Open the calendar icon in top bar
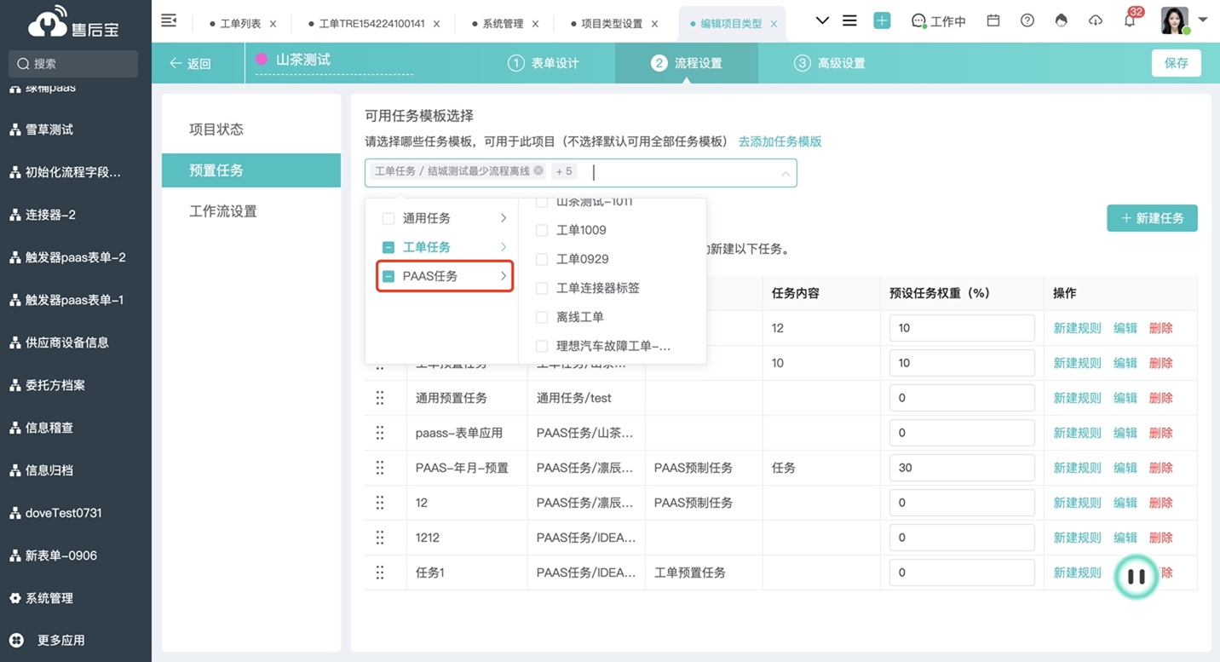Image resolution: width=1220 pixels, height=662 pixels. tap(993, 20)
